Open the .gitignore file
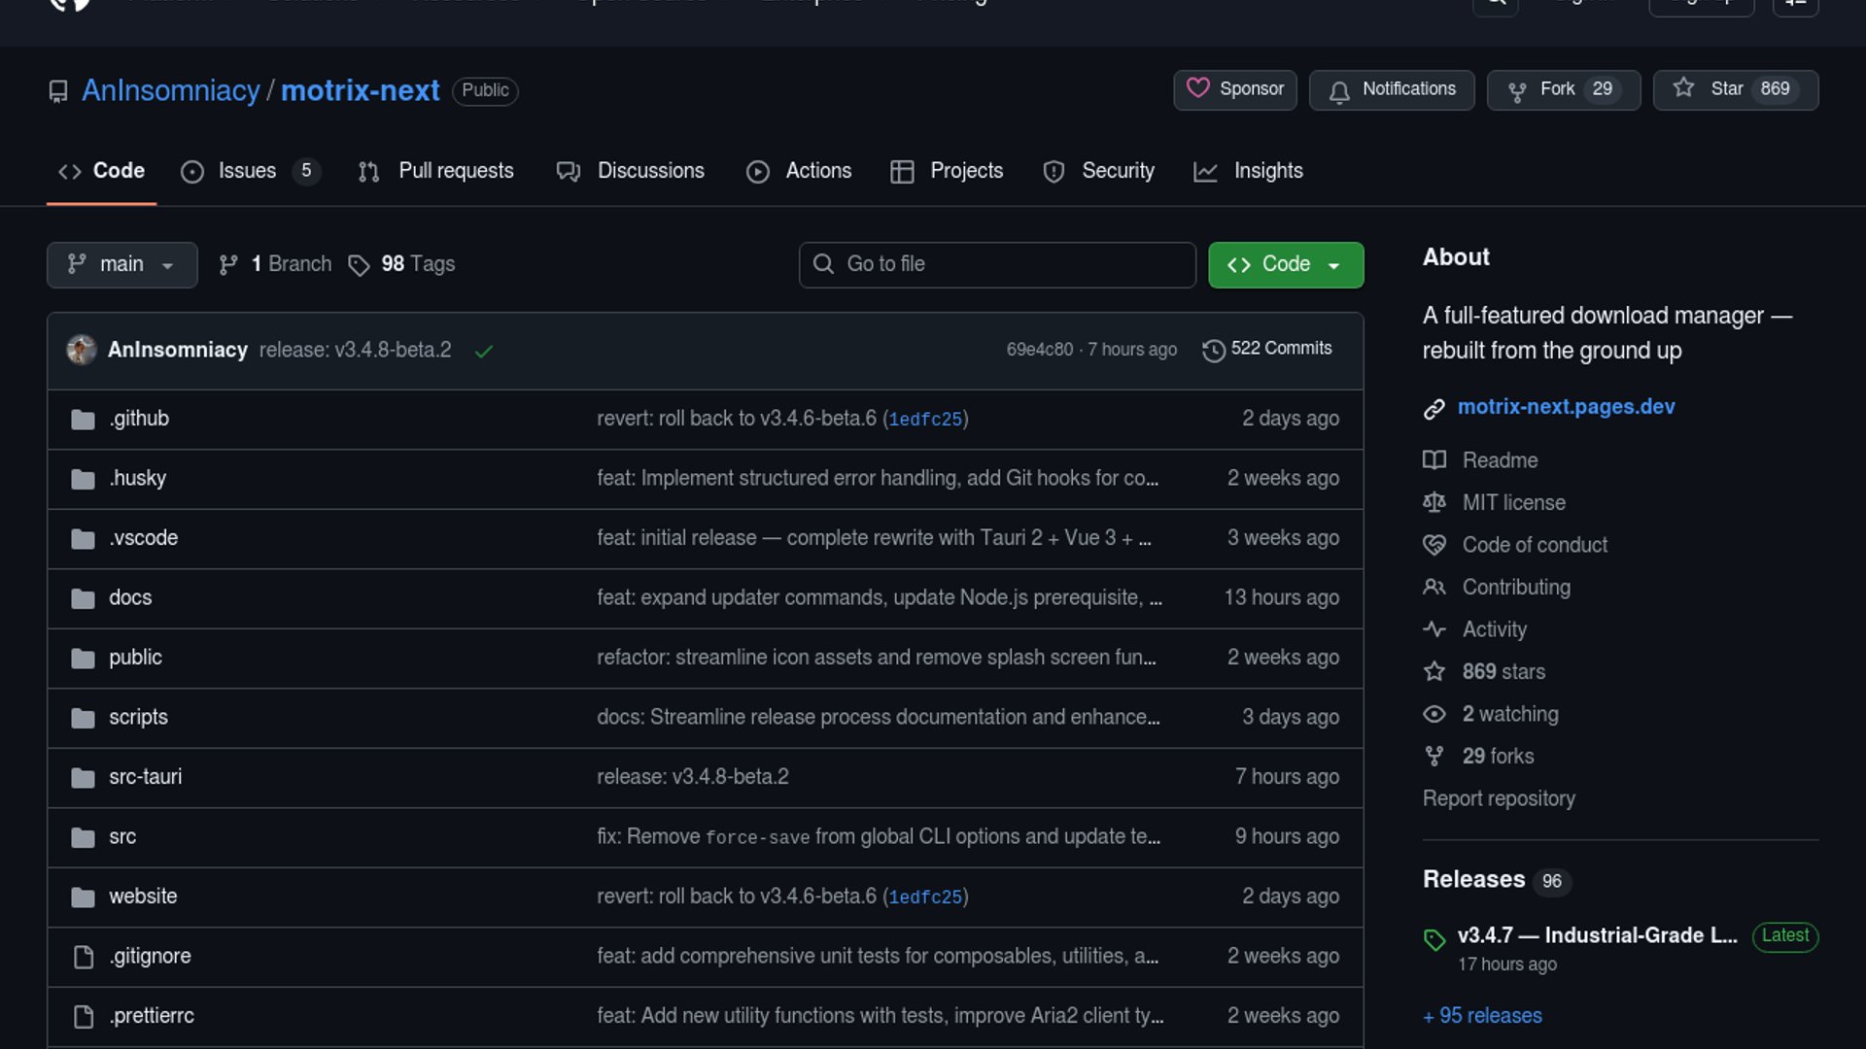Viewport: 1866px width, 1049px height. pyautogui.click(x=150, y=957)
